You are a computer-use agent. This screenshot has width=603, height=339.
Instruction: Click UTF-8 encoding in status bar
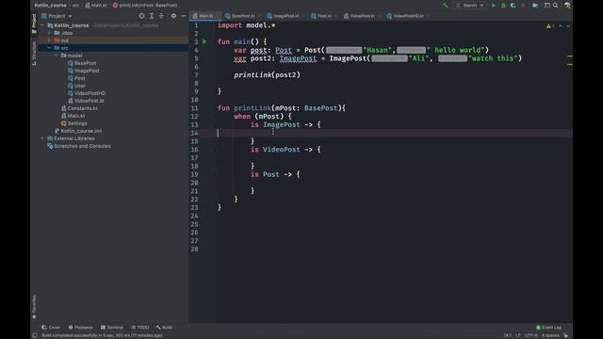(530, 335)
